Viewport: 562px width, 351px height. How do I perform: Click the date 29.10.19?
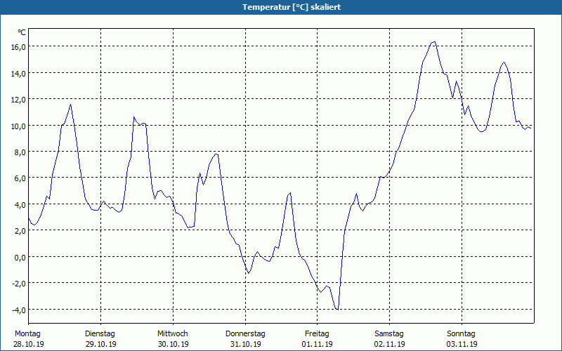(101, 344)
